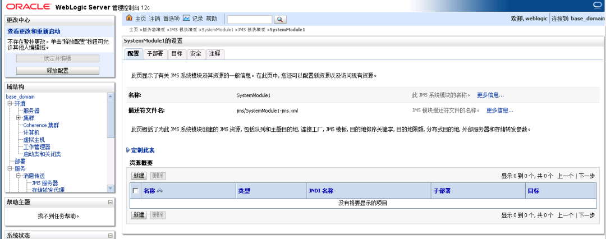
Task: Click lower 上一个 pagination link
Action: [566, 215]
